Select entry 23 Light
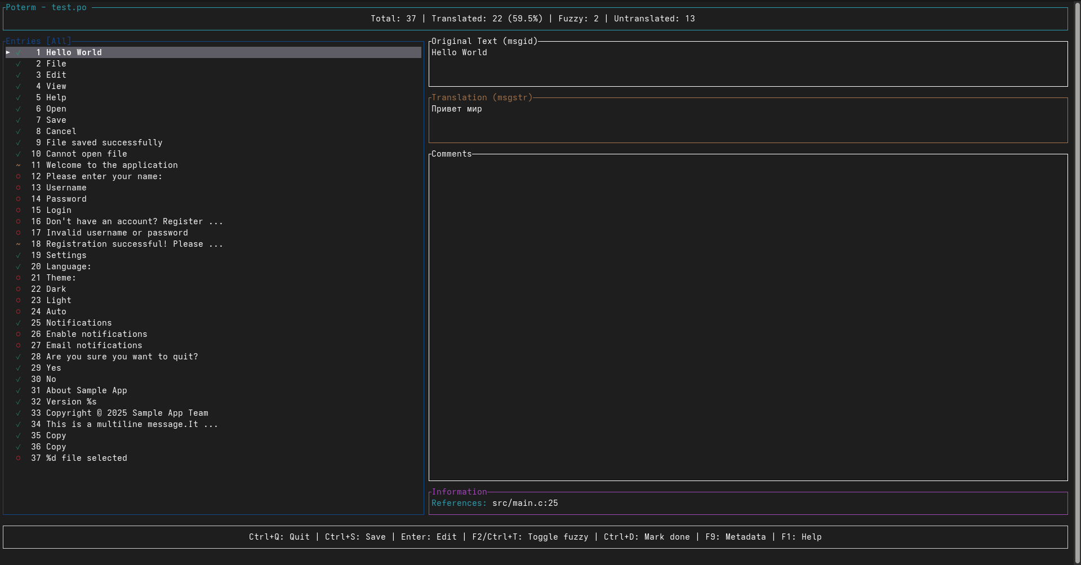1081x565 pixels. [x=213, y=300]
